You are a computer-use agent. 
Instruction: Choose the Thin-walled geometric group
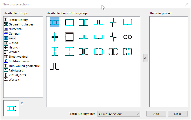click(x=24, y=66)
